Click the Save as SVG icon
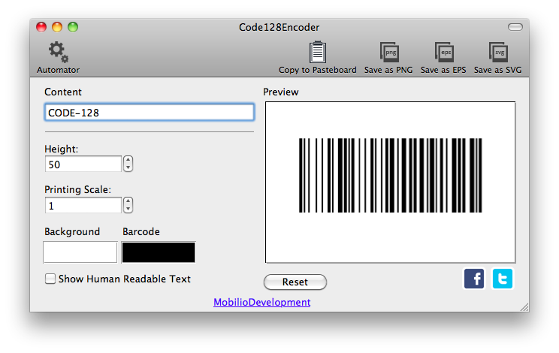The height and width of the screenshot is (353, 559). (x=498, y=53)
